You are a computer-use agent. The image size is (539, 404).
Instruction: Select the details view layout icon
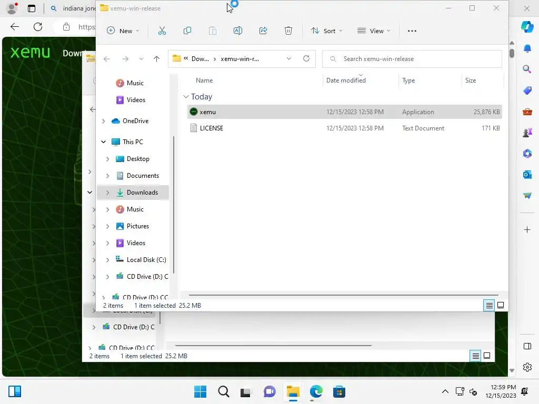coord(489,305)
